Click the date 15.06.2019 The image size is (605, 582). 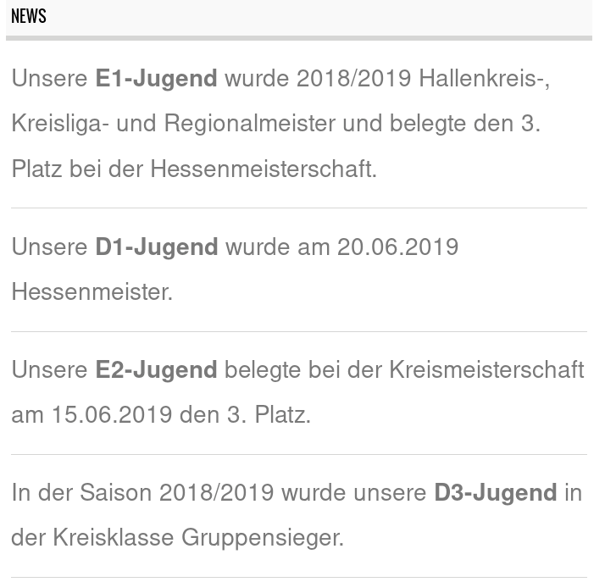coord(112,415)
